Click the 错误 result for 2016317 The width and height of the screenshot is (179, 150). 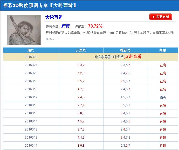tap(163, 97)
